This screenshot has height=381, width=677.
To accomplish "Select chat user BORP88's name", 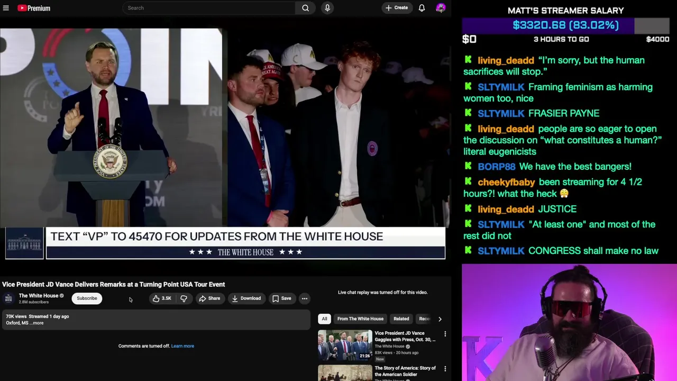I will tap(496, 167).
